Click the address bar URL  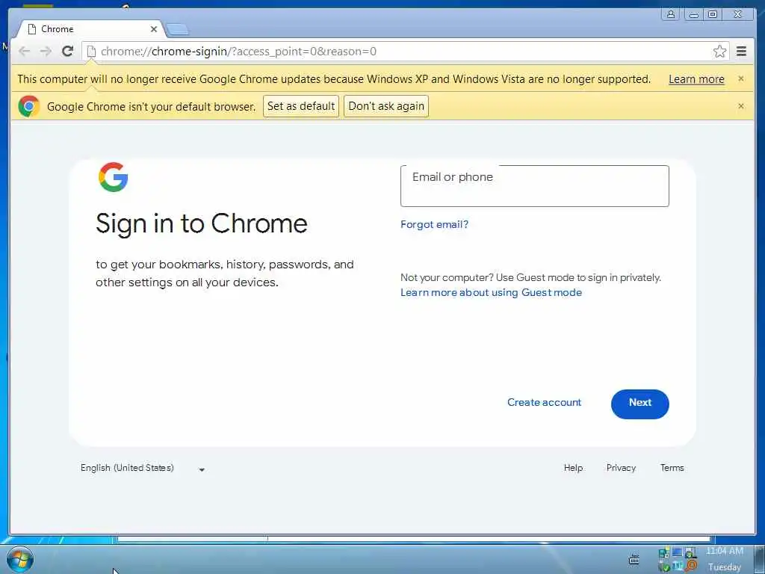238,52
